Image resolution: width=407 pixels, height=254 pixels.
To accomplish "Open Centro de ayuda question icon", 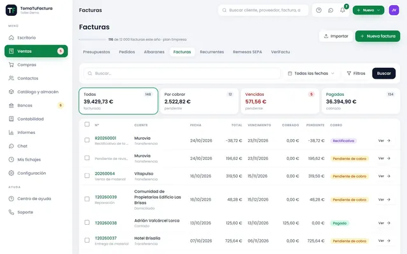I will coord(11,199).
